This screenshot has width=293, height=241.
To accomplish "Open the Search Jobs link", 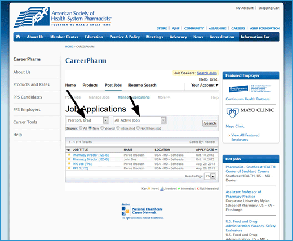I will pos(207,73).
